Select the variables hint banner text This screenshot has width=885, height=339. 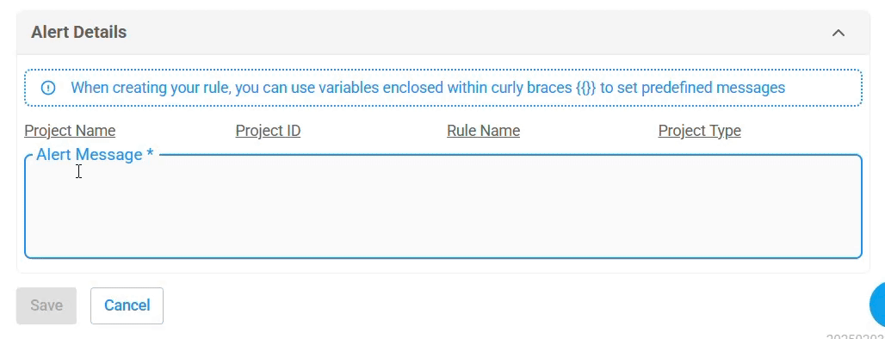point(428,88)
